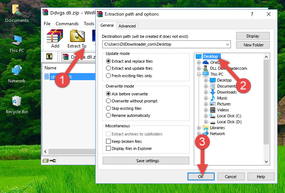Click the folder tree scroll down arrow
285x193 pixels.
coord(266,162)
